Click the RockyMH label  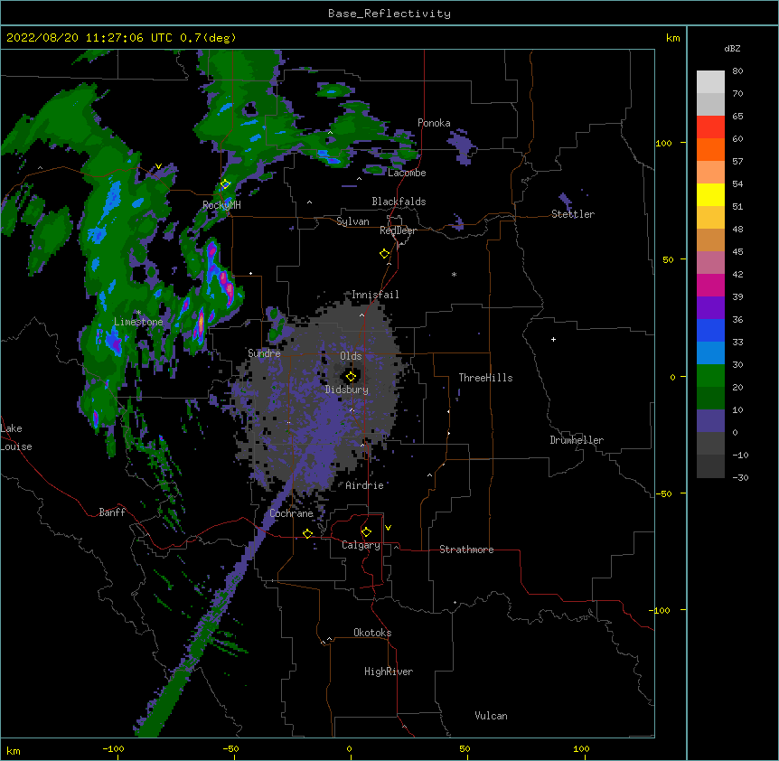click(x=221, y=205)
